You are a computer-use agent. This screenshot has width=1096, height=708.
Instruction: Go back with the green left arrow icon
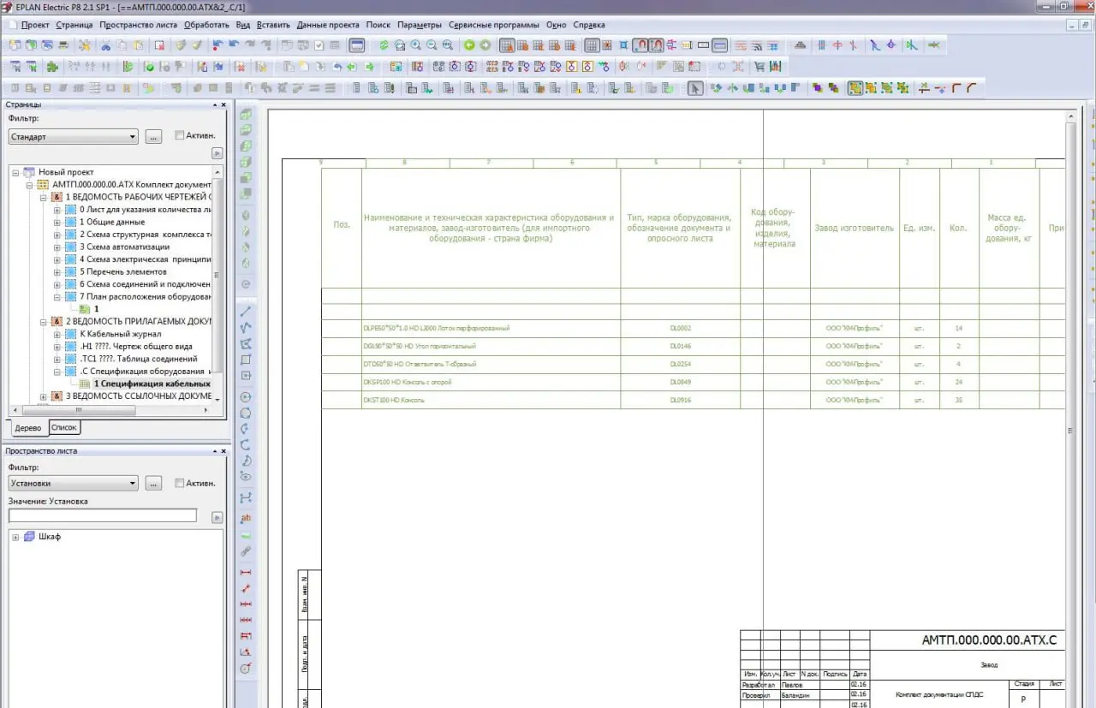[469, 45]
